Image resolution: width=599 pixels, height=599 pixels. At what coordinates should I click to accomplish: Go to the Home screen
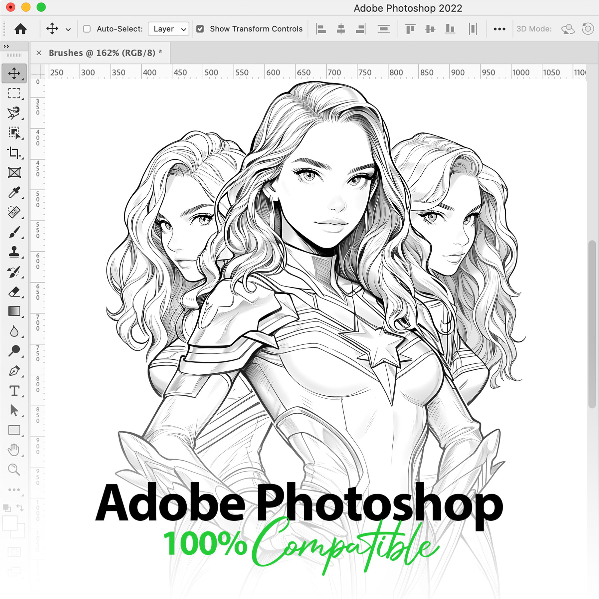pyautogui.click(x=21, y=29)
